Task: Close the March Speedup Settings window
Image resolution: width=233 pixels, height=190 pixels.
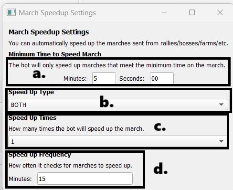Action: tap(220, 12)
